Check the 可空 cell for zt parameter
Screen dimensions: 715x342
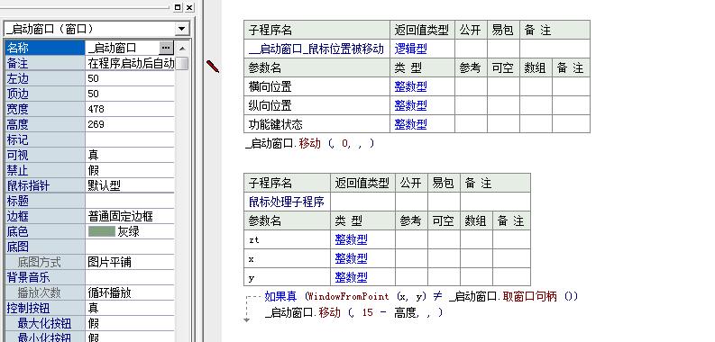pyautogui.click(x=444, y=239)
